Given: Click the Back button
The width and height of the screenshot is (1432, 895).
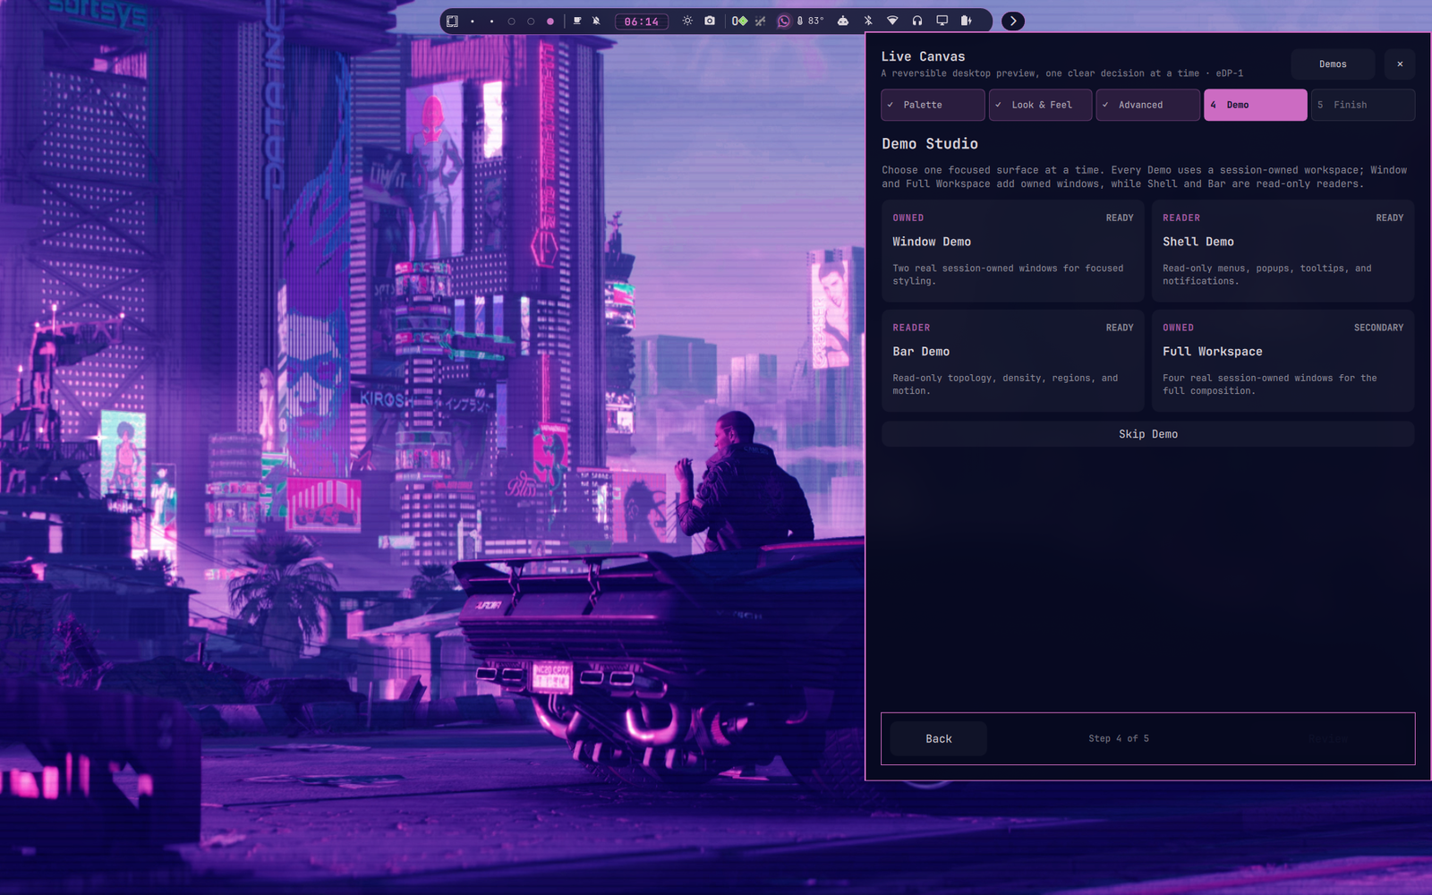Looking at the screenshot, I should pos(939,738).
